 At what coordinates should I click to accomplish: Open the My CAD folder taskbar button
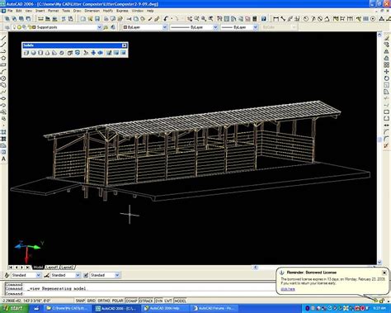68,308
